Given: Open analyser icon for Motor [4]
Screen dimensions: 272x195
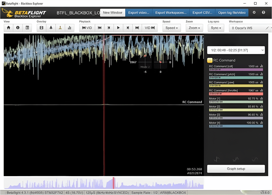Looking at the screenshot, I should [261, 123].
